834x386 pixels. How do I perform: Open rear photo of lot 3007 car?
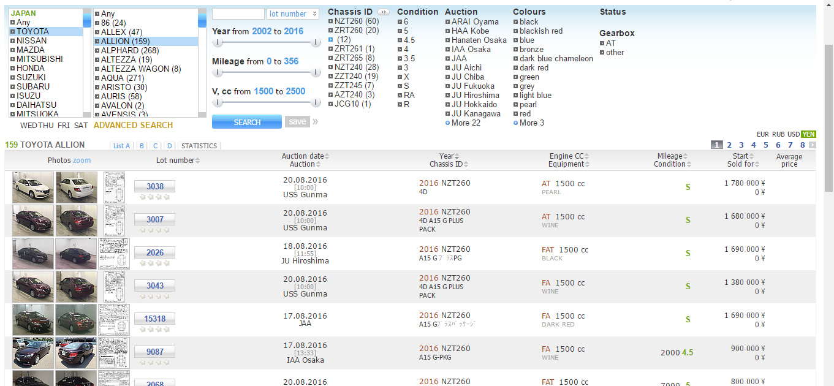77,220
